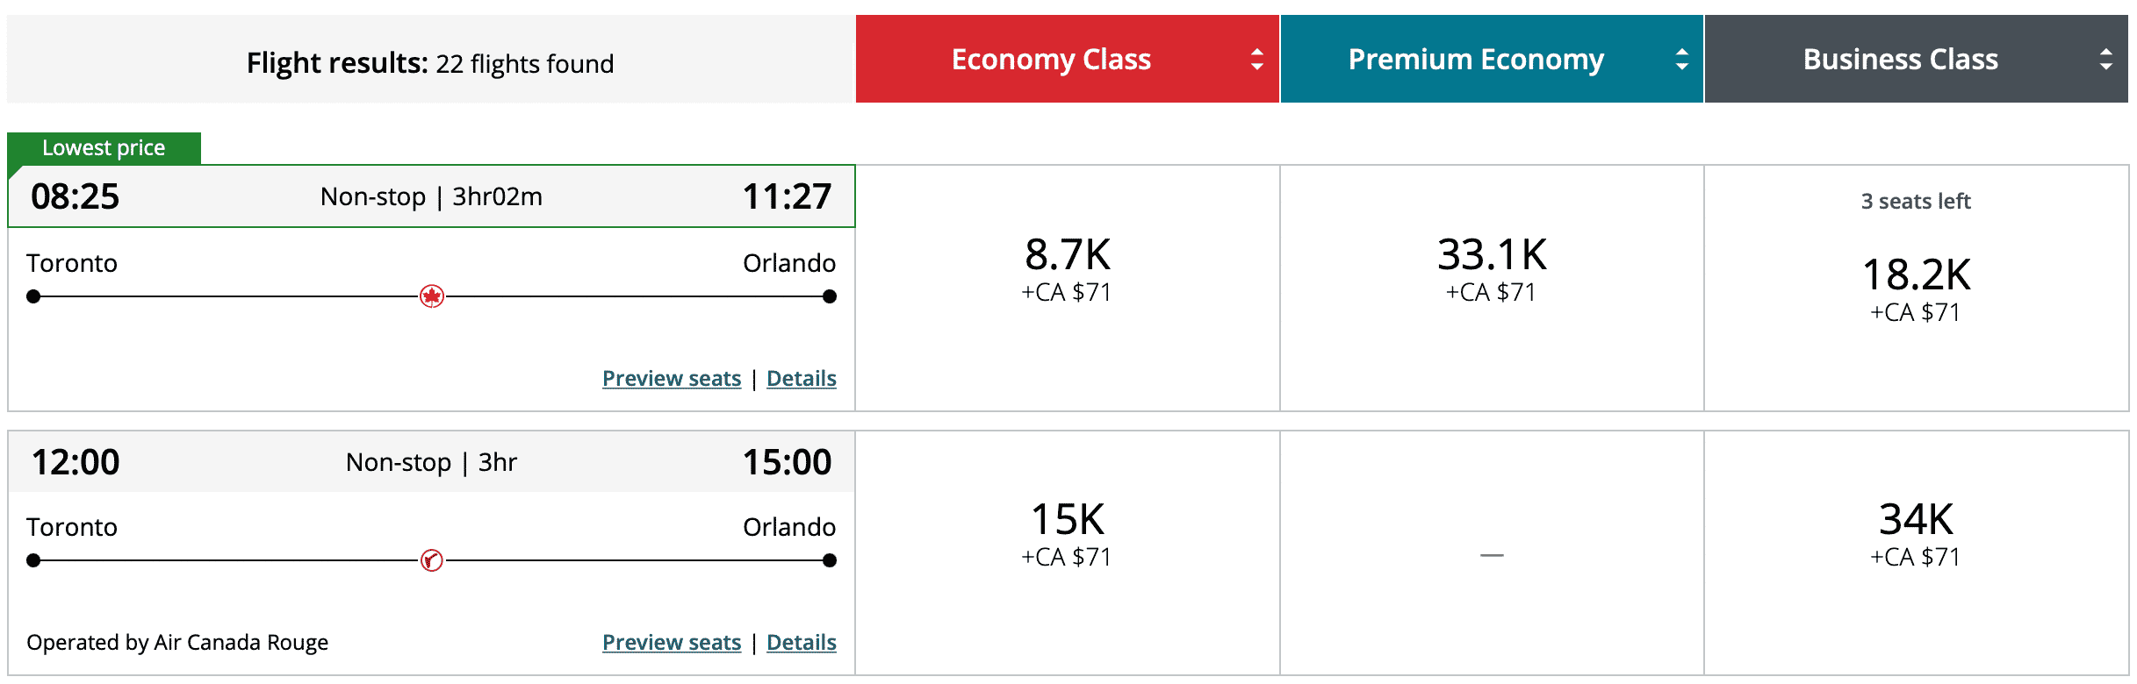Click the green Lowest price badge
Image resolution: width=2137 pixels, height=684 pixels.
pos(104,148)
